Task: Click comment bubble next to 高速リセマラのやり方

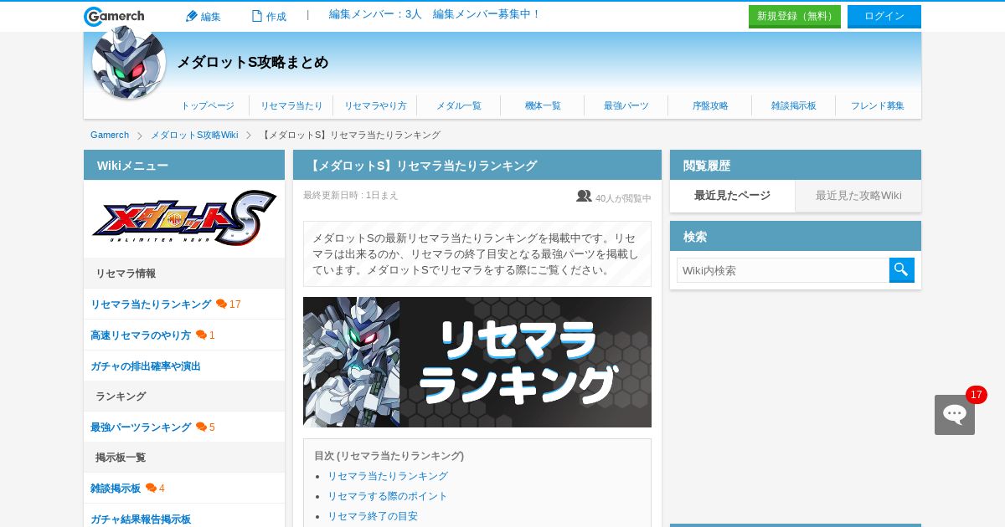Action: [x=201, y=335]
